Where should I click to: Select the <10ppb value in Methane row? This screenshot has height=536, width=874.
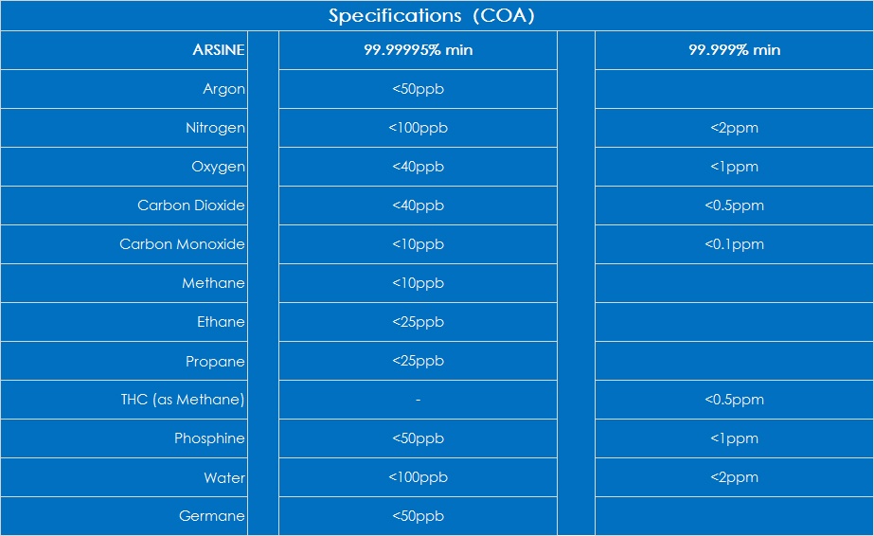tap(418, 283)
